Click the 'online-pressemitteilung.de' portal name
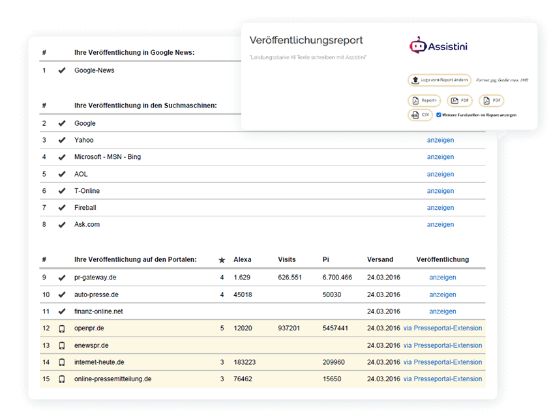Viewport: 551px width, 417px height. point(113,379)
